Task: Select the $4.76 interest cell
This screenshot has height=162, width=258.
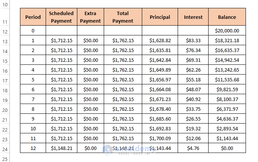Action: tap(193, 148)
